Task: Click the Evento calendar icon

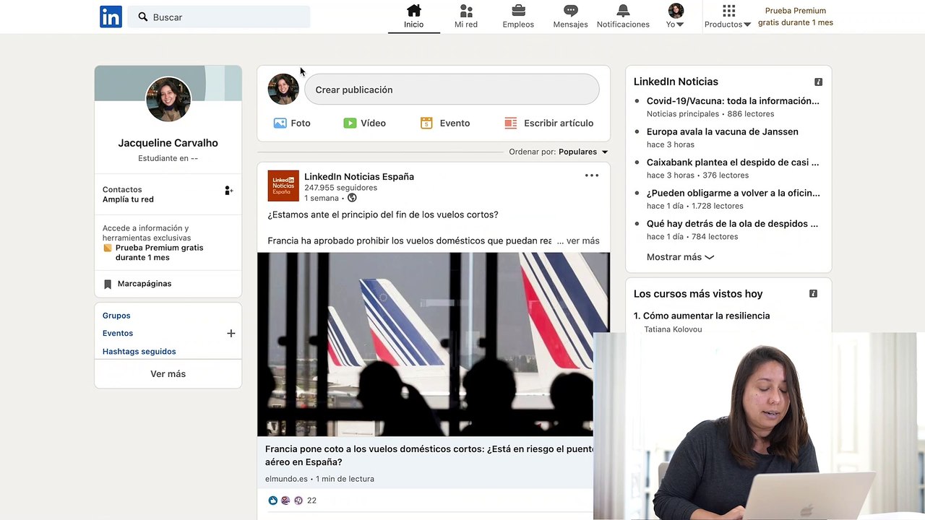Action: (x=426, y=123)
